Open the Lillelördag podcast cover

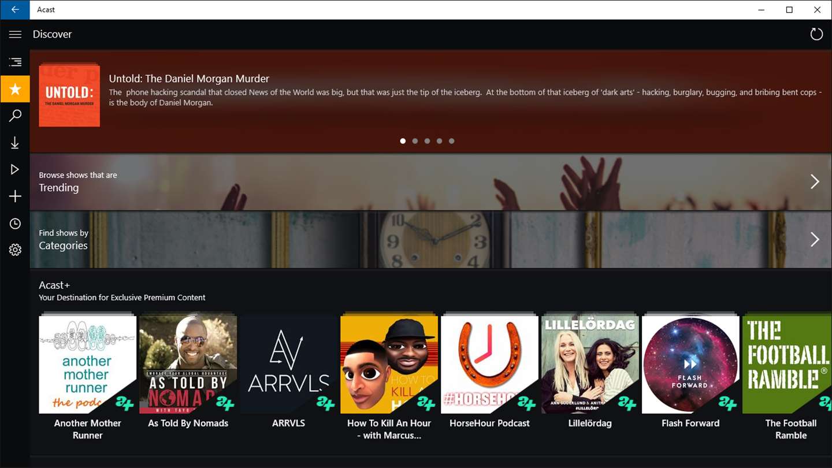[590, 364]
